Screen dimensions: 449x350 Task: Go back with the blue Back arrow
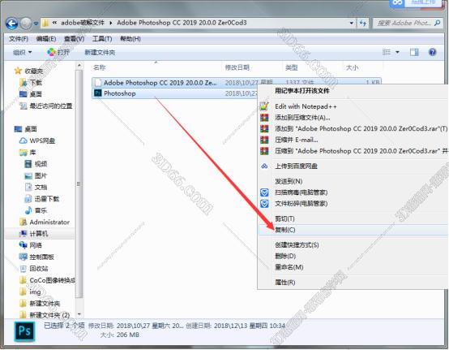click(x=12, y=24)
